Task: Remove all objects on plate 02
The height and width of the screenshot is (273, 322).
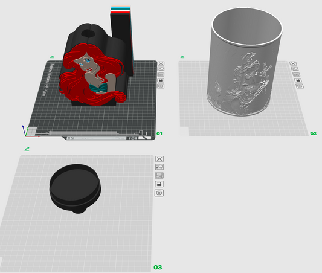Action: click(293, 63)
